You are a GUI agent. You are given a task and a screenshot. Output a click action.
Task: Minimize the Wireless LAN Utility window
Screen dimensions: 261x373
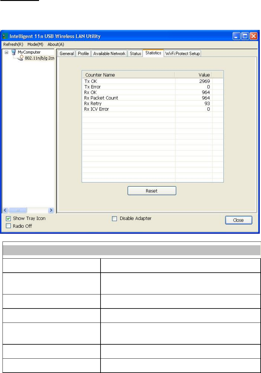(x=236, y=36)
